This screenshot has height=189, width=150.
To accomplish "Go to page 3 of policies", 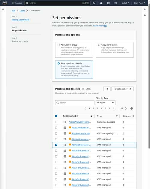I will [97, 108].
